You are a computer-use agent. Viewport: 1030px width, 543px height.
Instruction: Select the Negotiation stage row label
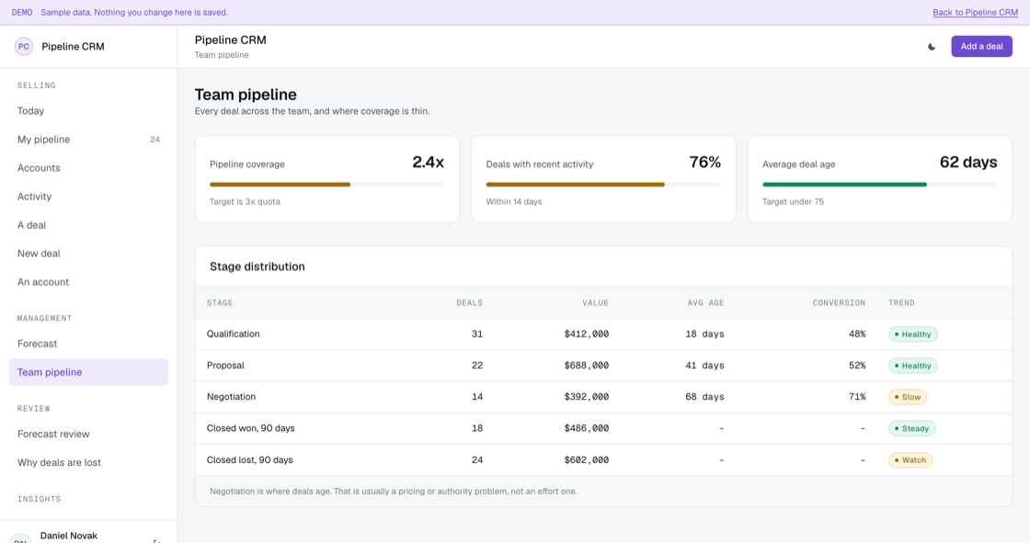[231, 397]
